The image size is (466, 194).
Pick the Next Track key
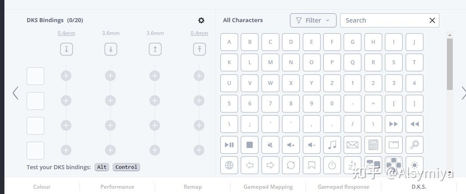tap(394, 124)
